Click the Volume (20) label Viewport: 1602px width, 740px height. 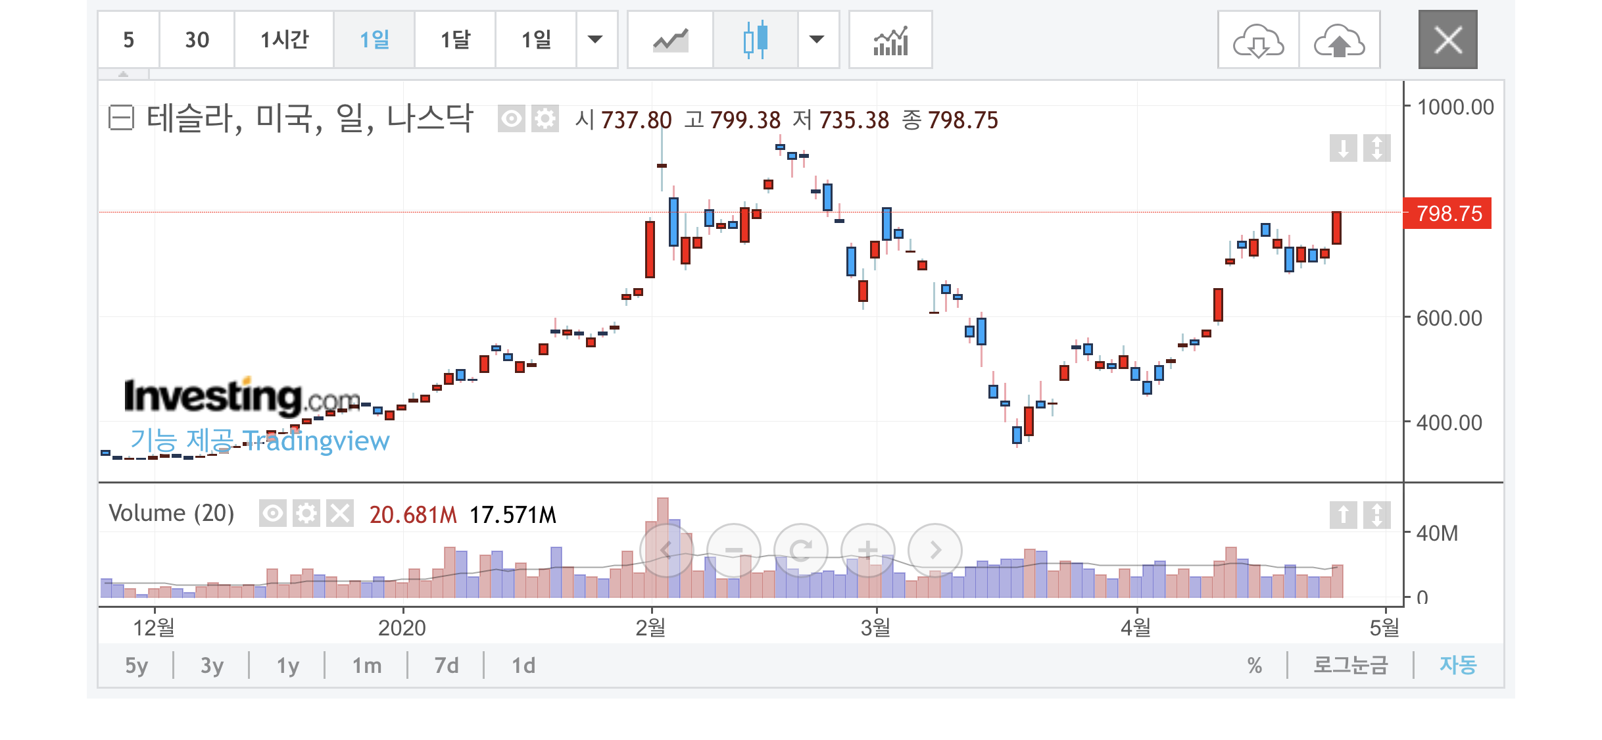tap(171, 513)
